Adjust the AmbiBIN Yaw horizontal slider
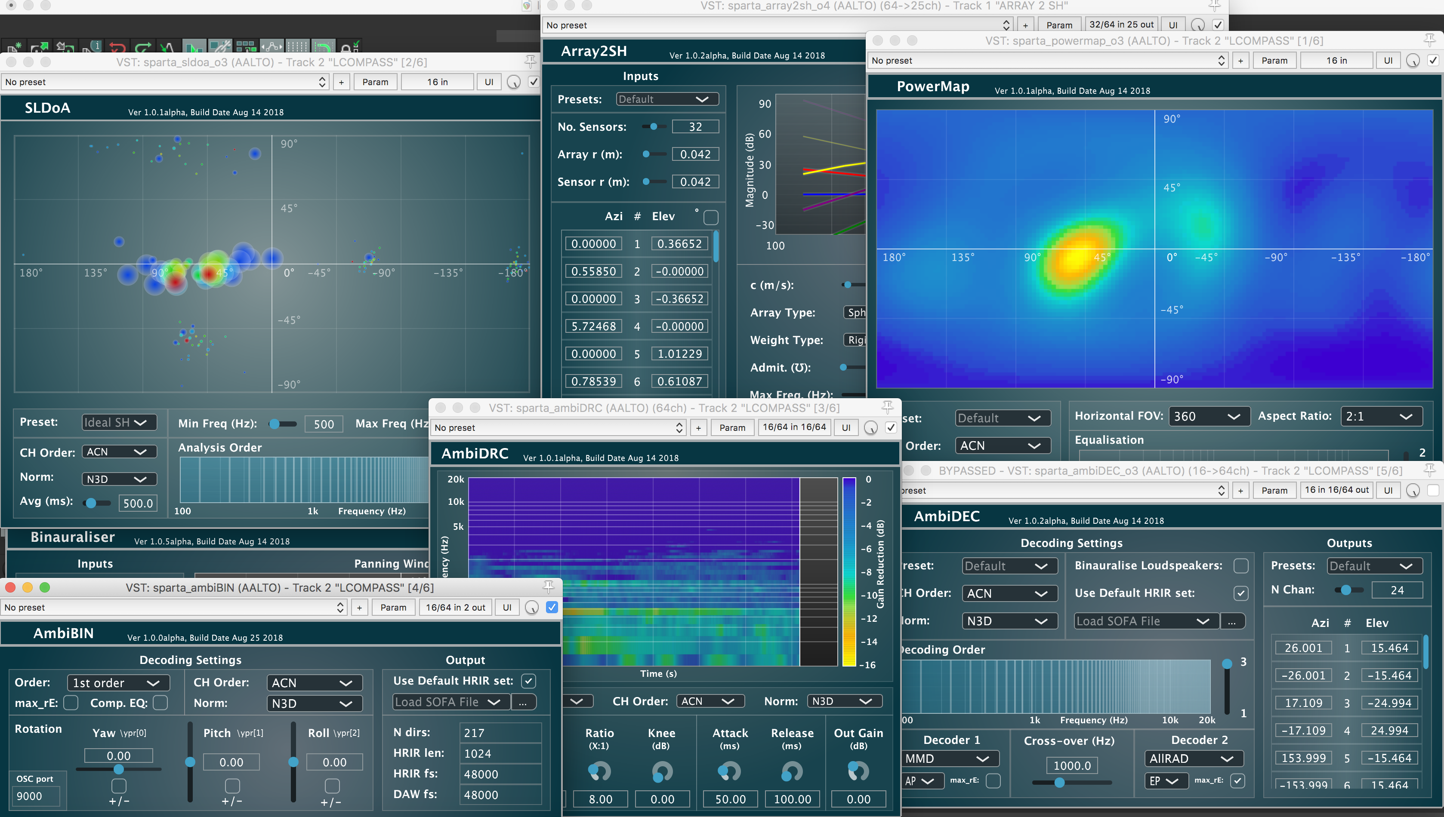Image resolution: width=1444 pixels, height=817 pixels. point(118,769)
